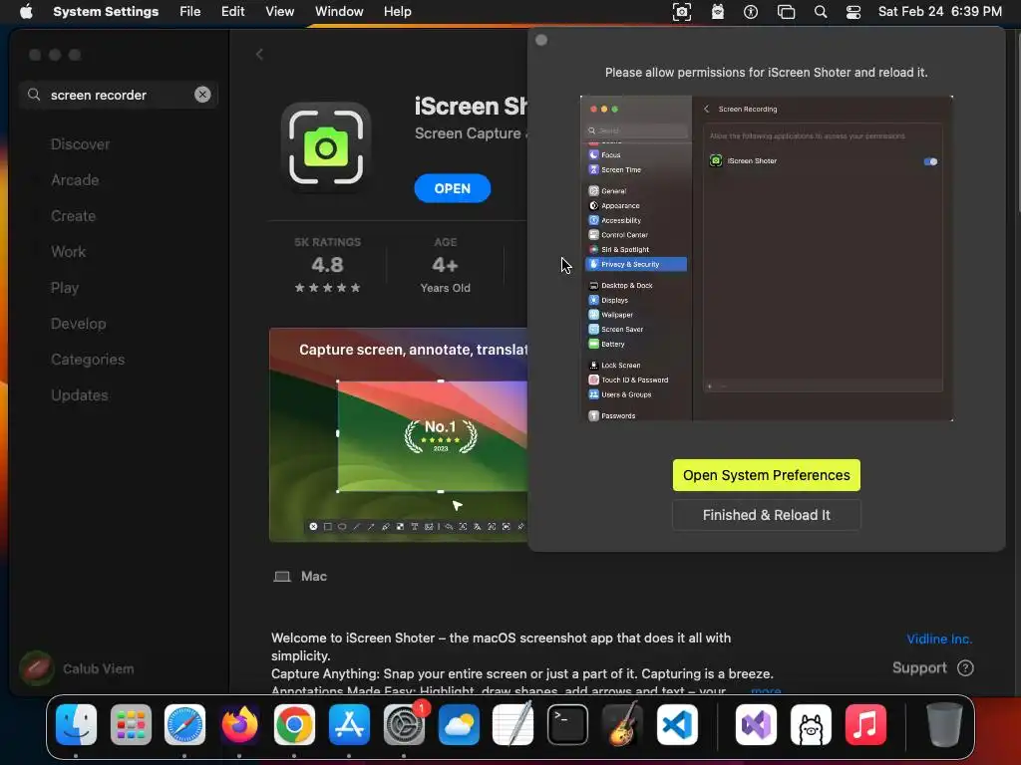The width and height of the screenshot is (1021, 765).
Task: Expand description with the more link
Action: click(x=766, y=691)
